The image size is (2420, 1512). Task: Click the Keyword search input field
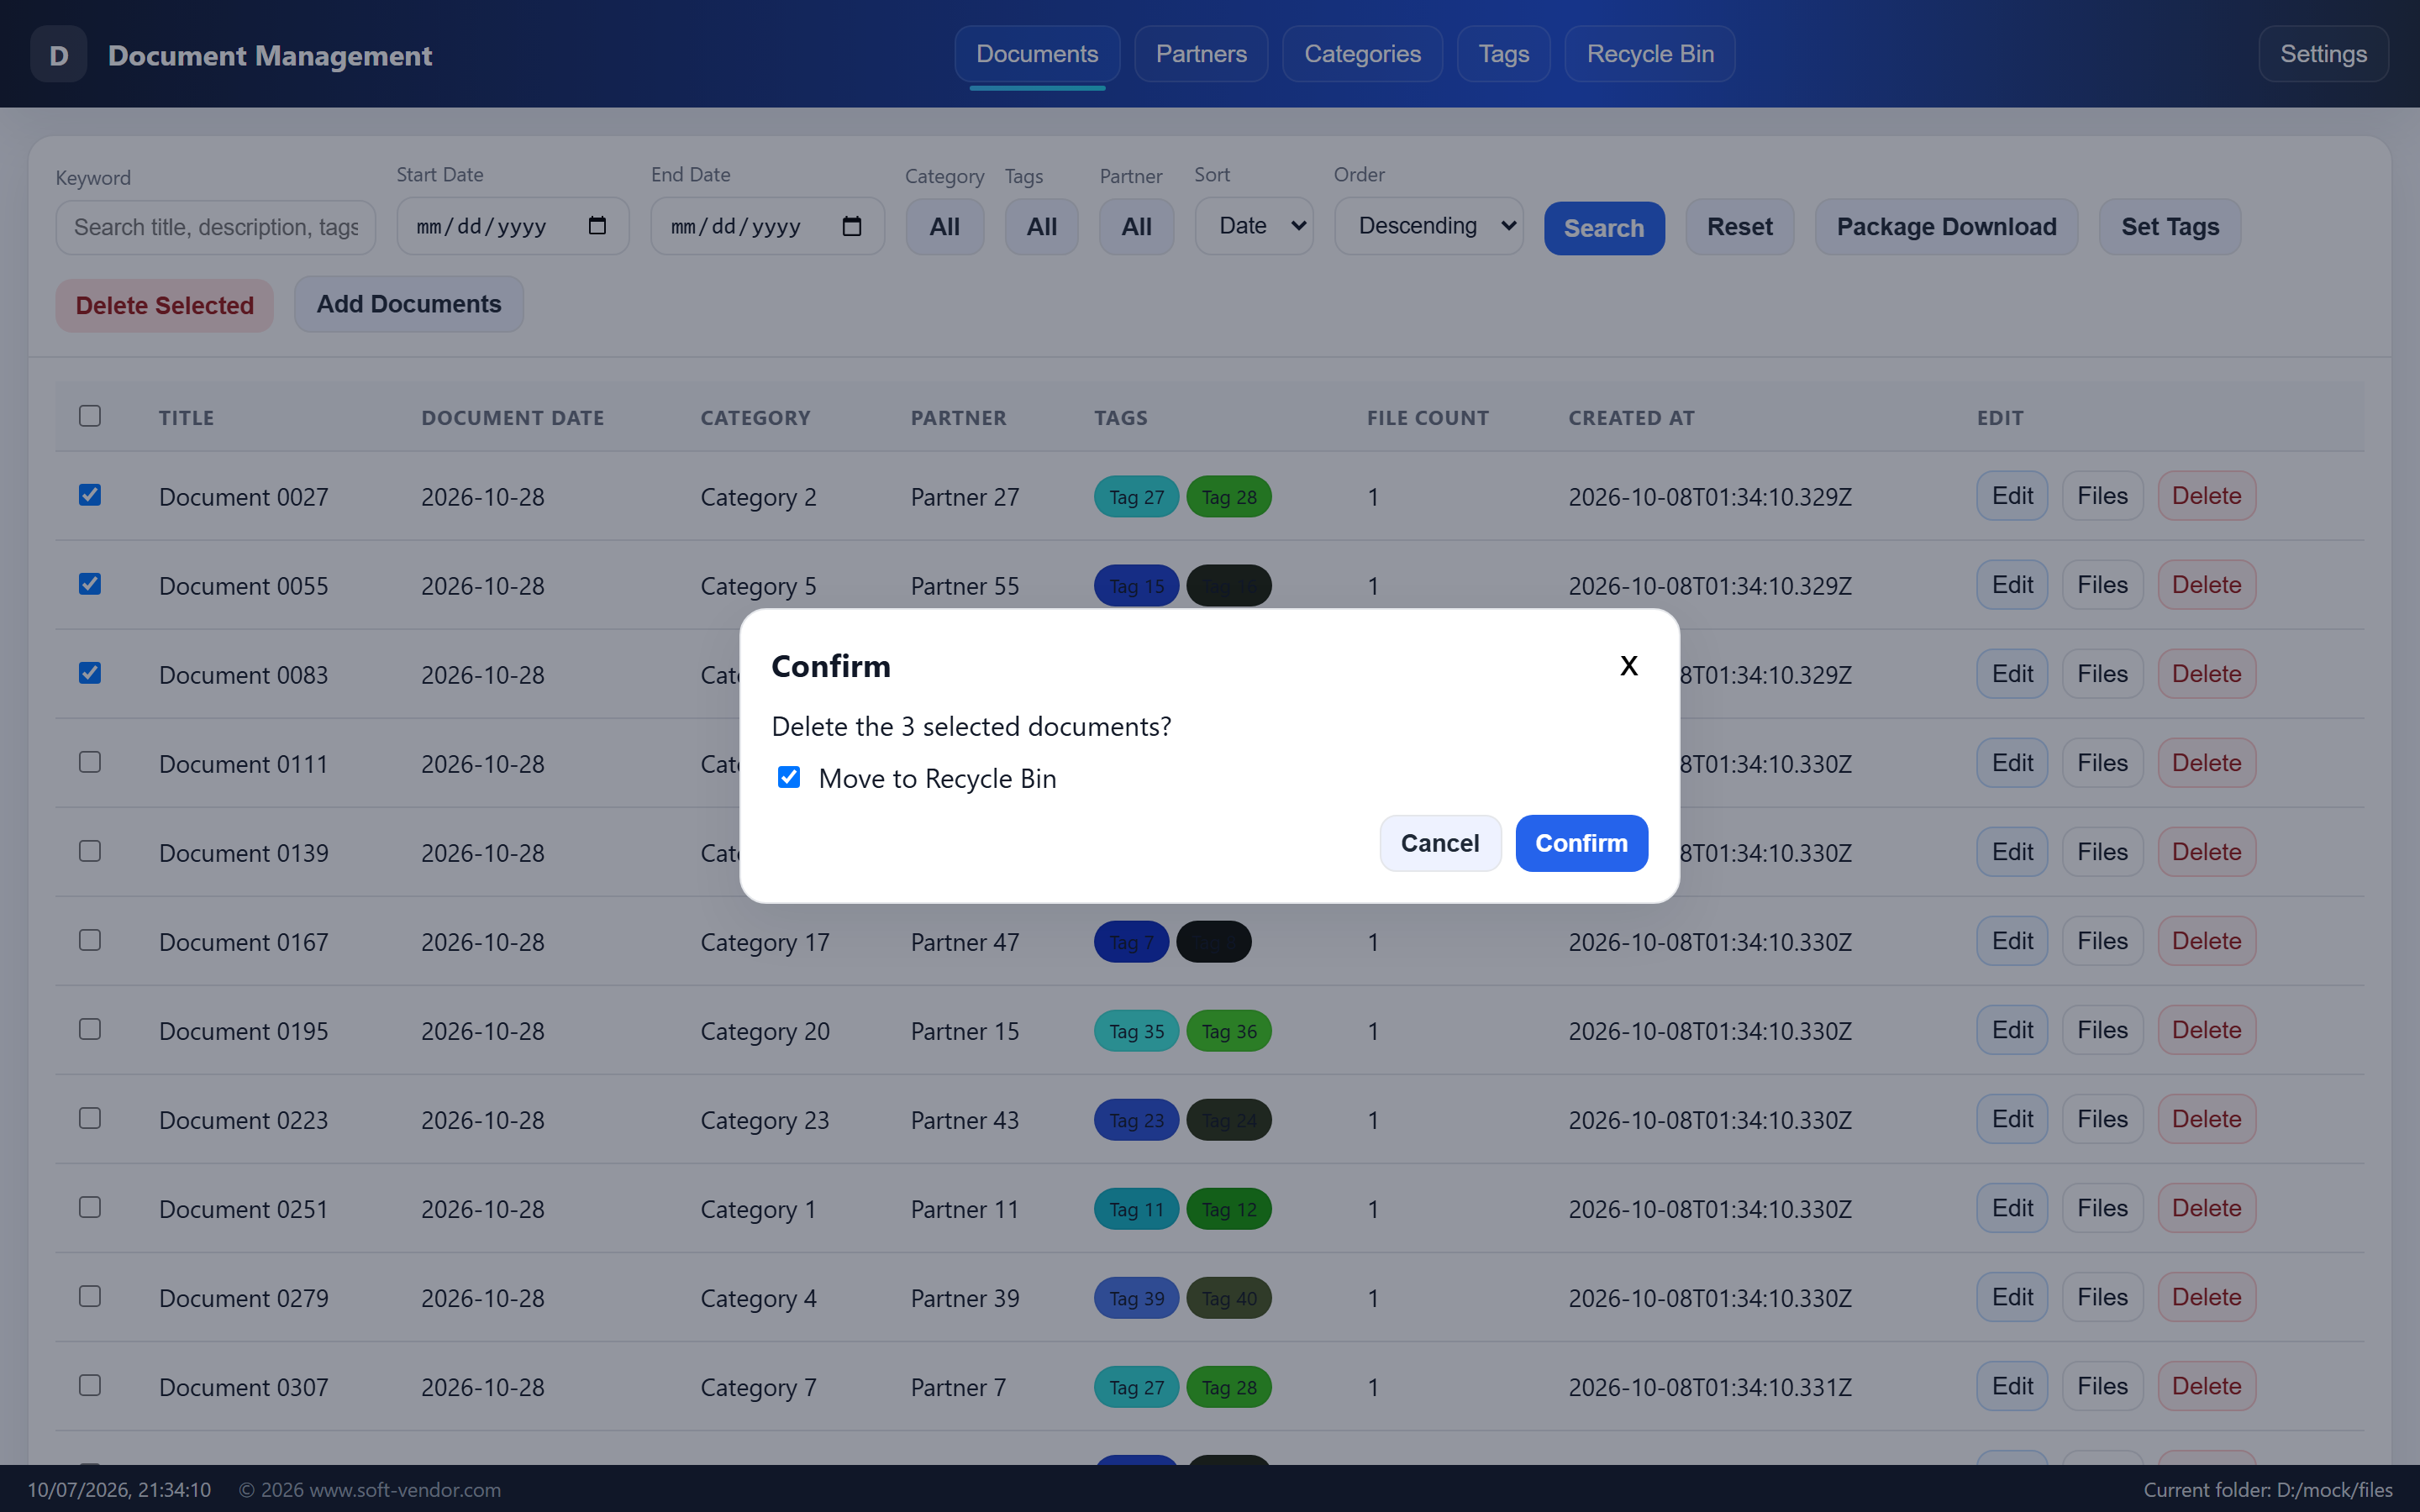[216, 227]
